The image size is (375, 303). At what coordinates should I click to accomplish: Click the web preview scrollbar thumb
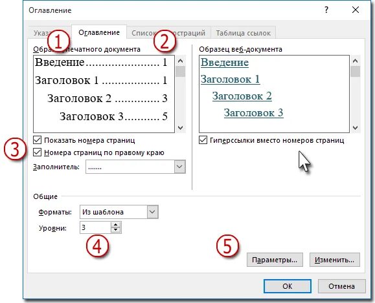[356, 71]
